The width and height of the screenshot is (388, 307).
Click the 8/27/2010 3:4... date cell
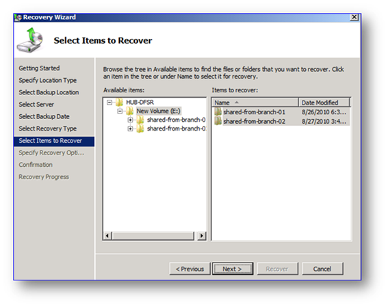point(324,121)
